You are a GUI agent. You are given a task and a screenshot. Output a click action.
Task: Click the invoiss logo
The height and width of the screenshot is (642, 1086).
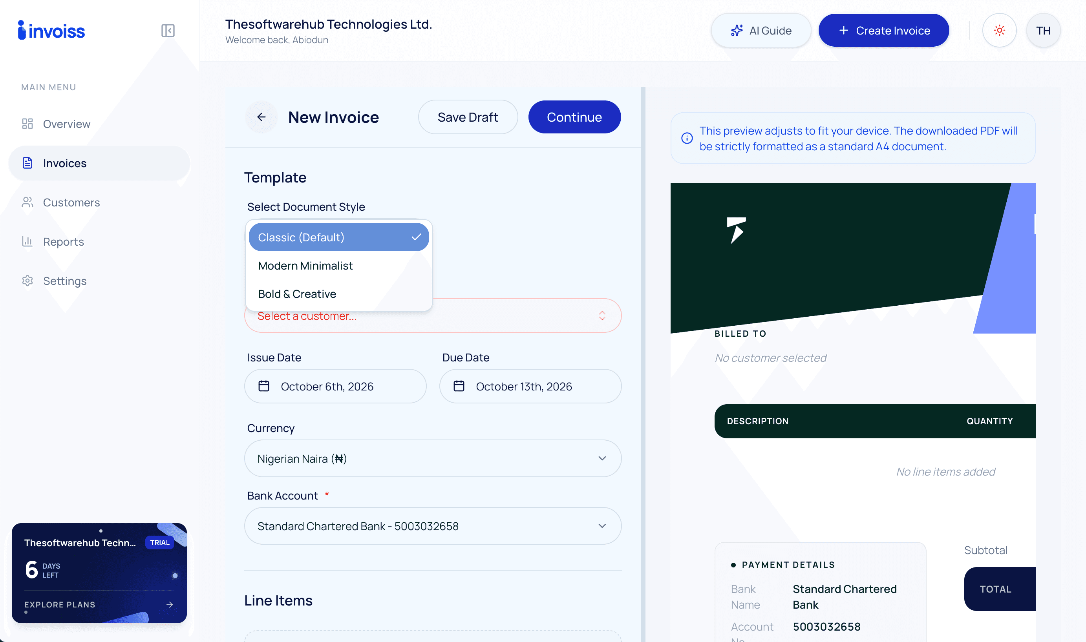click(51, 31)
